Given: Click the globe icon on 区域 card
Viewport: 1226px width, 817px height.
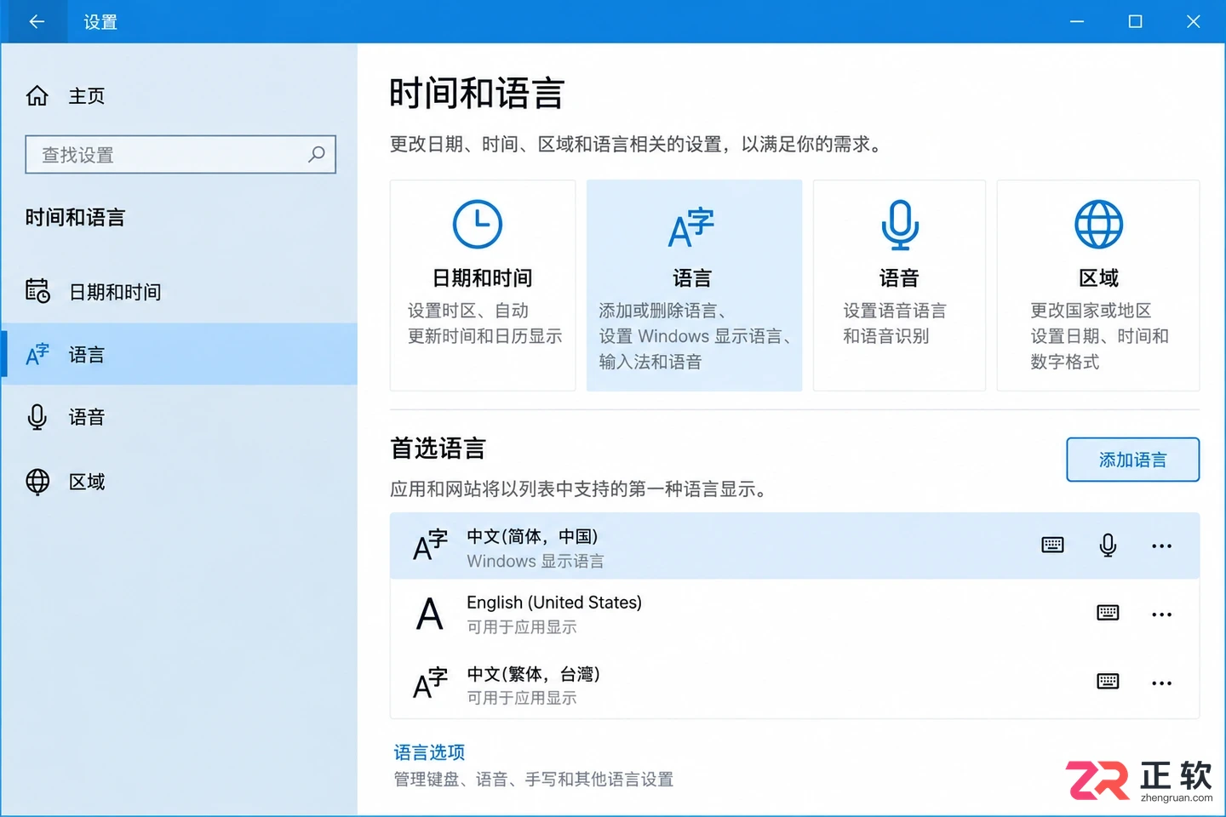Looking at the screenshot, I should pos(1099,225).
